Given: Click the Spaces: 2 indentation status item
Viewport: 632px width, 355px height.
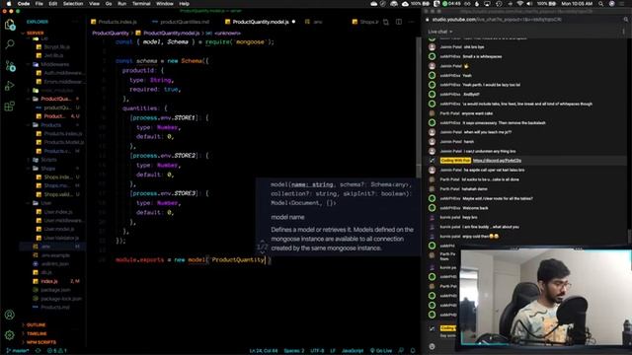Looking at the screenshot, I should pyautogui.click(x=294, y=351).
